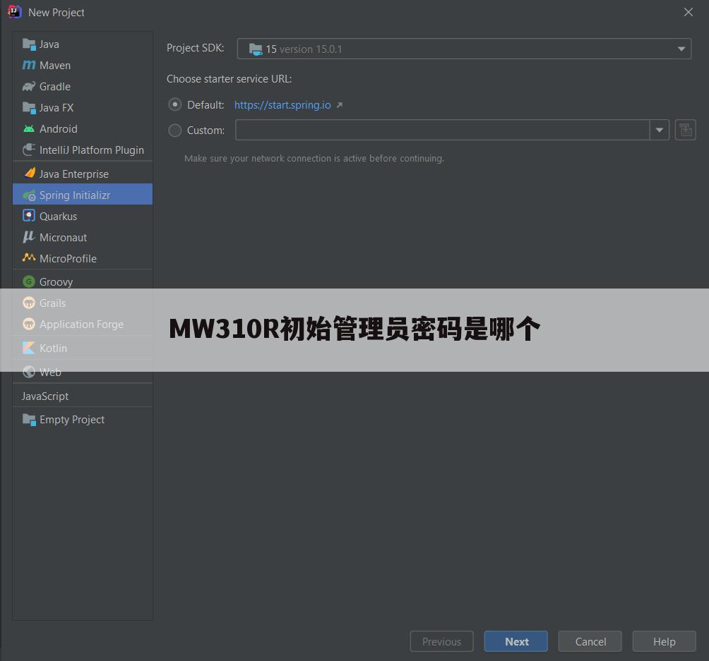This screenshot has height=661, width=709.
Task: Choose the Groovy G icon
Action: pyautogui.click(x=29, y=282)
